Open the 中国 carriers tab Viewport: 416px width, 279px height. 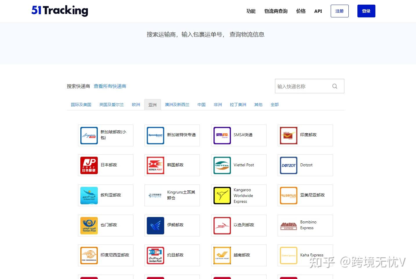[x=202, y=105]
